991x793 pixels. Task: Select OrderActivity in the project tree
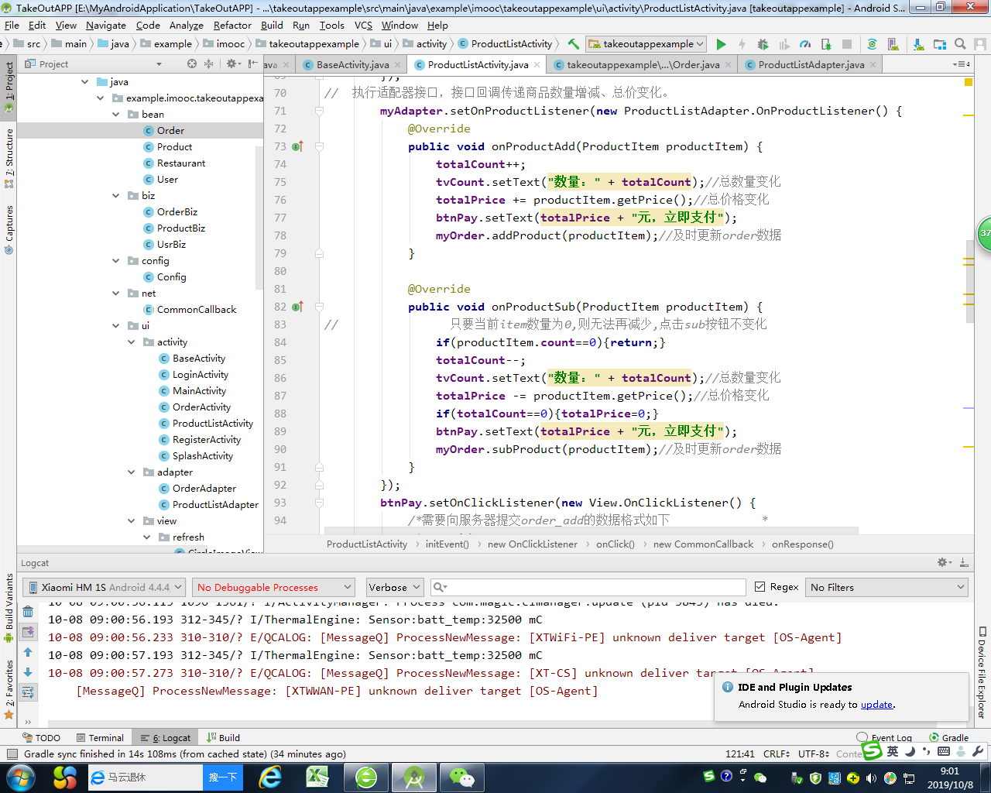tap(202, 407)
